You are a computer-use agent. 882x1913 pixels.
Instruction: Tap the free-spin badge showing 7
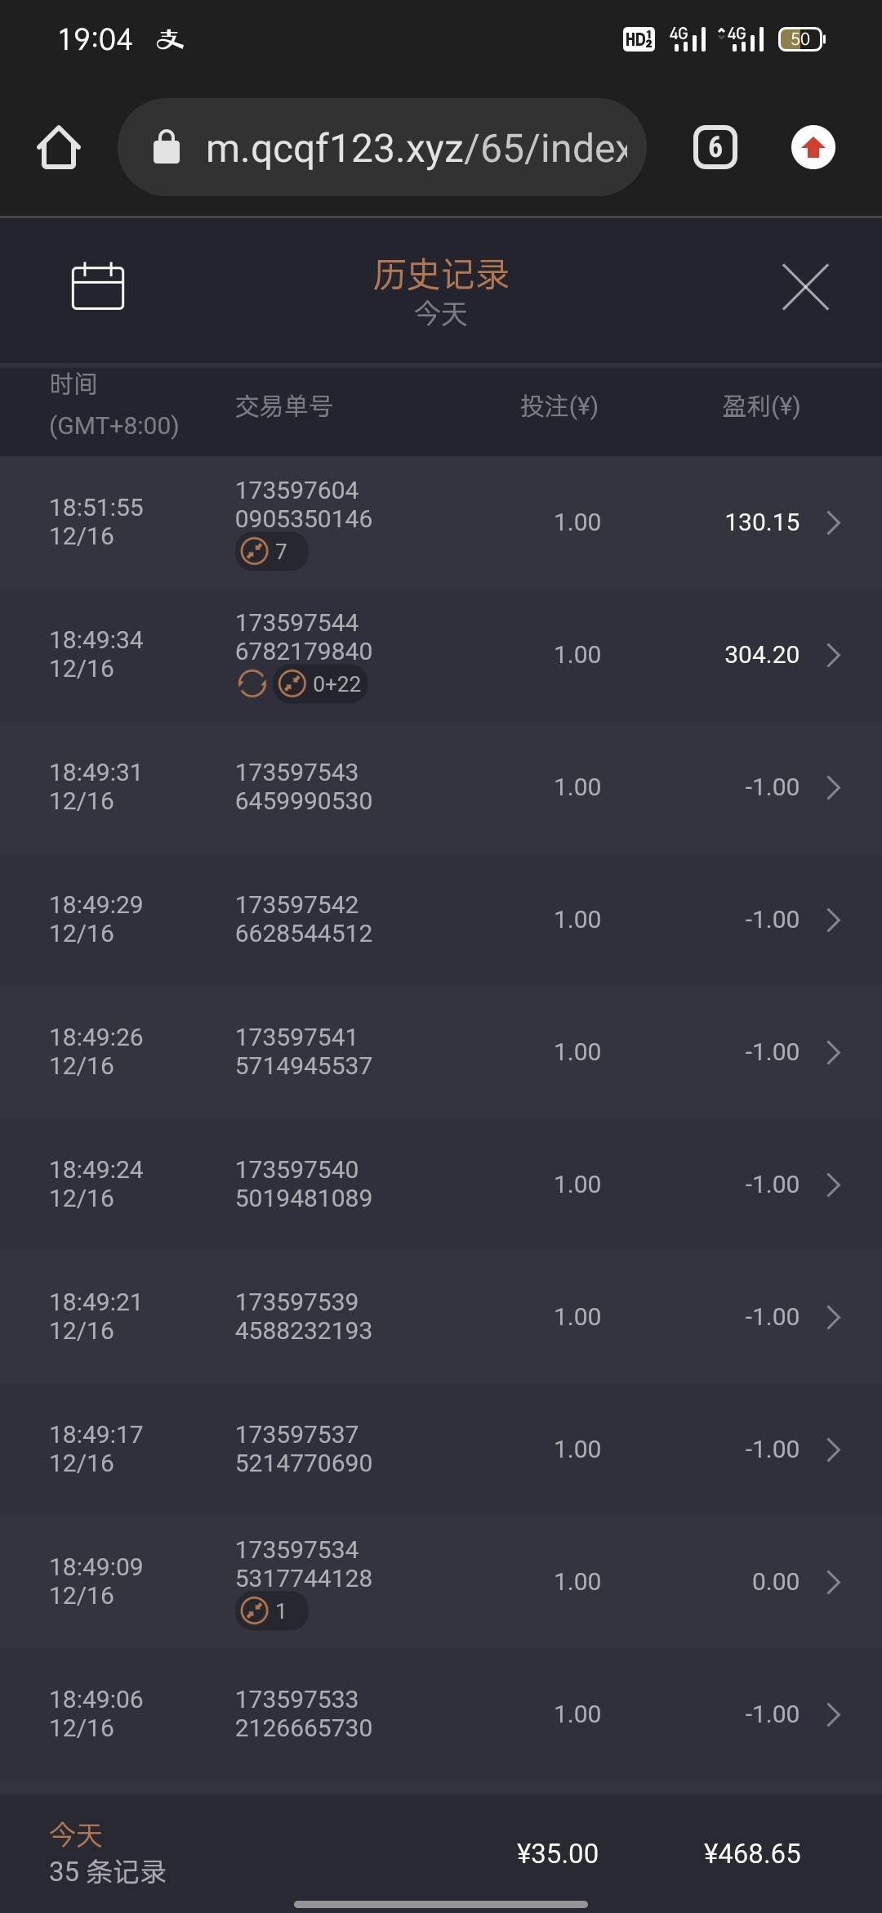click(x=271, y=552)
